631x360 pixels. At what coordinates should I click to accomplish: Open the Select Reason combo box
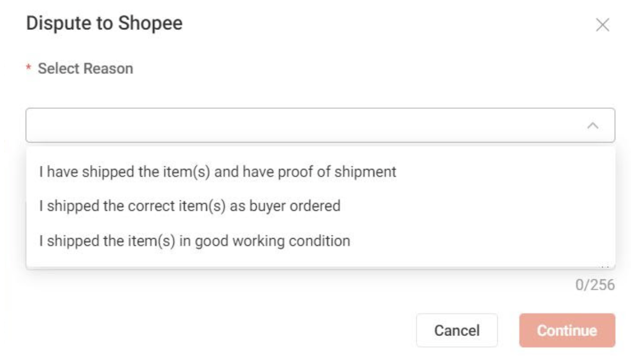314,125
